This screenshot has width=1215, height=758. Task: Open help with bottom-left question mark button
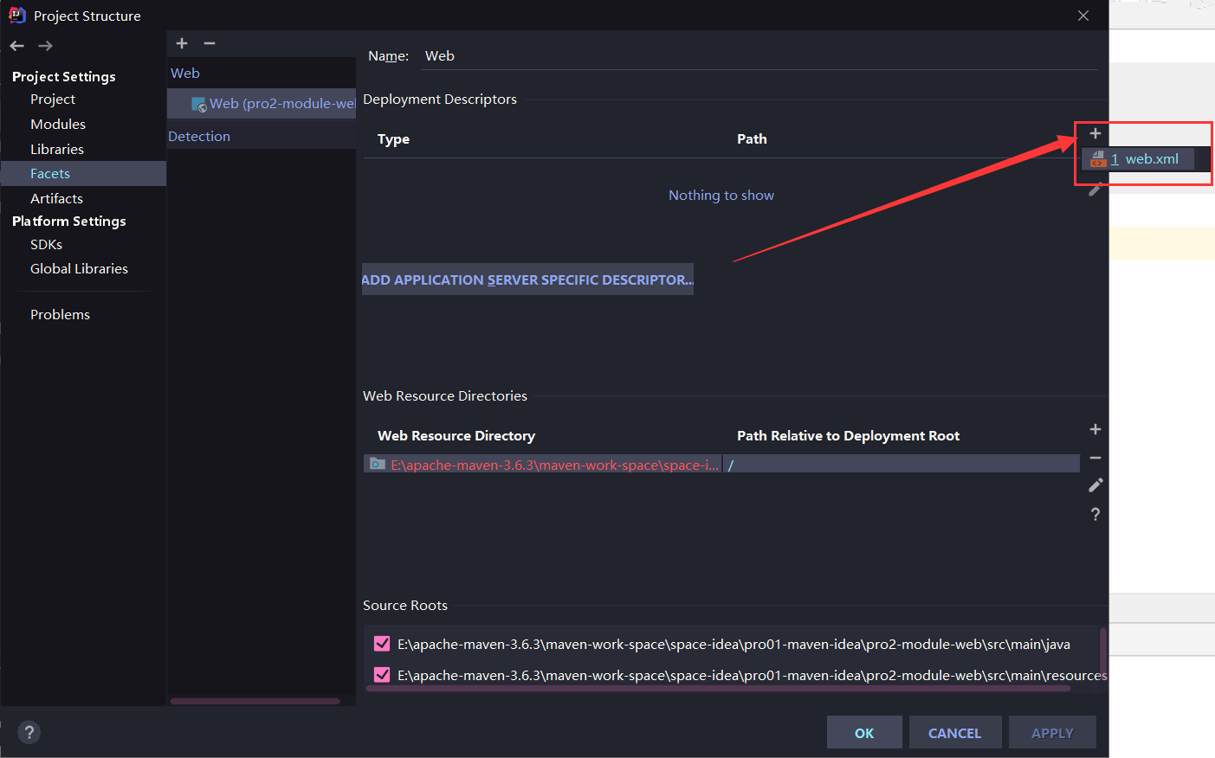29,732
